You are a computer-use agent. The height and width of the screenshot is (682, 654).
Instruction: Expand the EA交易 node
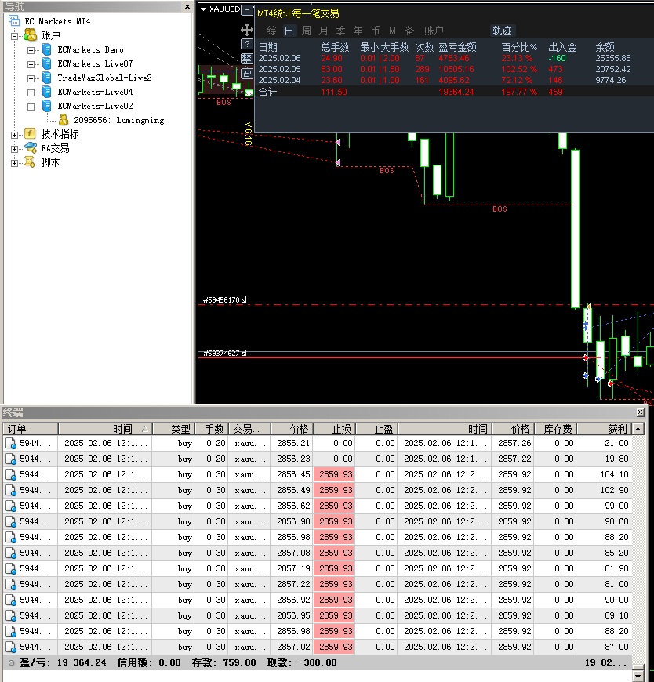[14, 149]
